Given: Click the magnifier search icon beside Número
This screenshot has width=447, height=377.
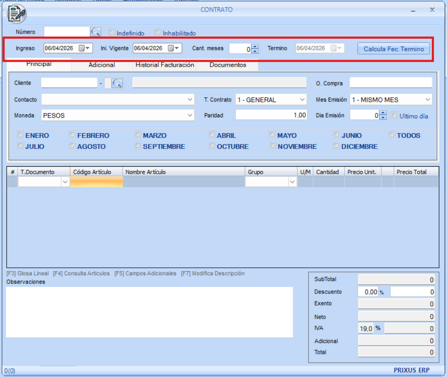Looking at the screenshot, I should coord(96,32).
